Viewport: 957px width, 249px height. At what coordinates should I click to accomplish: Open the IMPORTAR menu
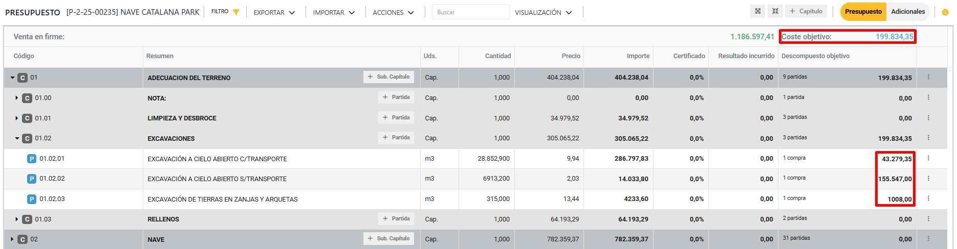tap(334, 12)
